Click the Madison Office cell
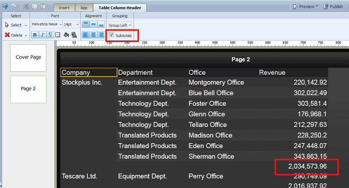The image size is (349, 188). click(210, 135)
